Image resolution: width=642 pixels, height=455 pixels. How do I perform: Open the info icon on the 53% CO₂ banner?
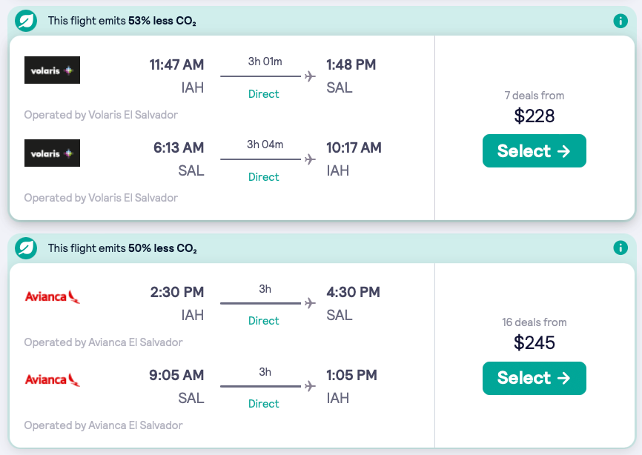621,21
